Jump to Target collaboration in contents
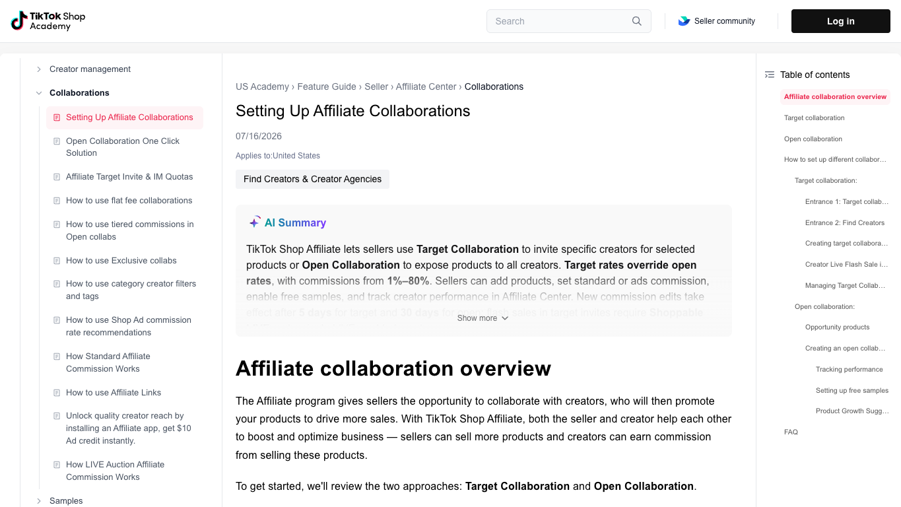 (814, 118)
